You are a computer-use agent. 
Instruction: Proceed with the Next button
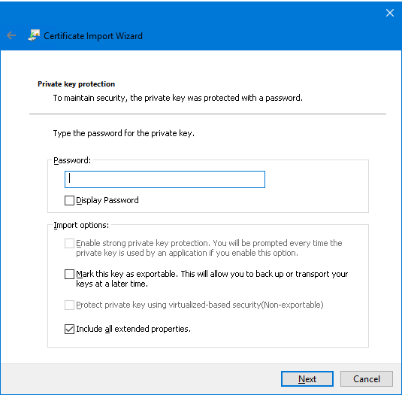pos(307,379)
